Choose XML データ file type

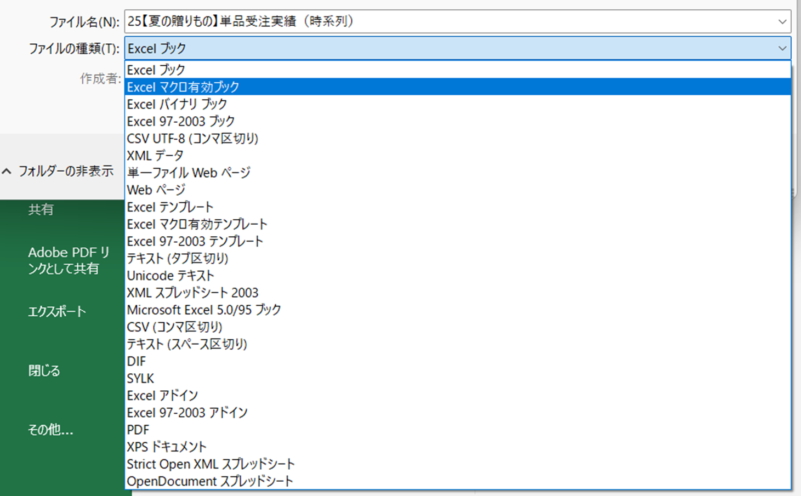point(458,156)
